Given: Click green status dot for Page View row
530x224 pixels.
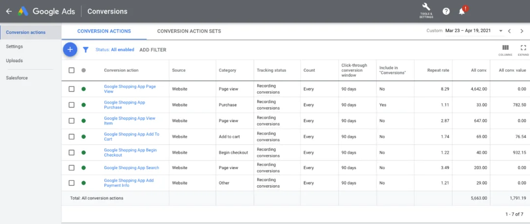Looking at the screenshot, I should click(83, 89).
